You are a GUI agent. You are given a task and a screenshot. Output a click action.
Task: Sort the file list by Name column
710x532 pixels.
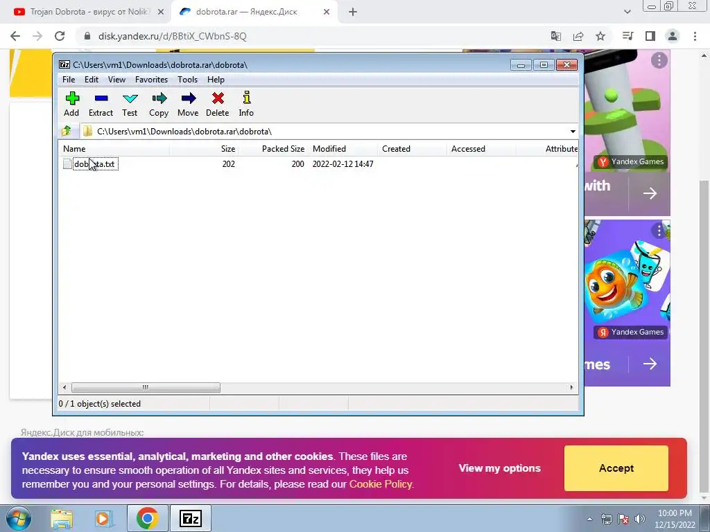coord(114,149)
